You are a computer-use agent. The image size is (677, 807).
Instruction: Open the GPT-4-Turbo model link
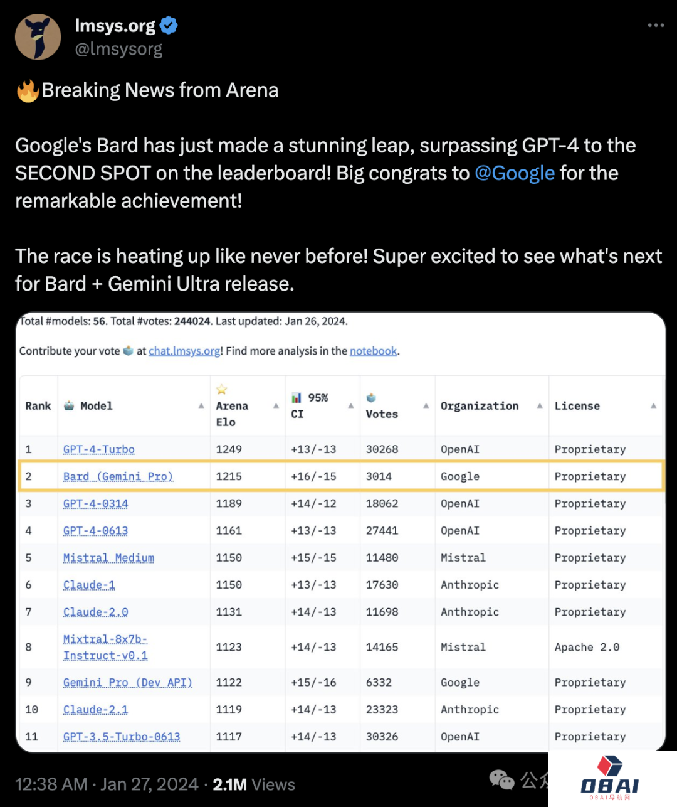point(99,449)
